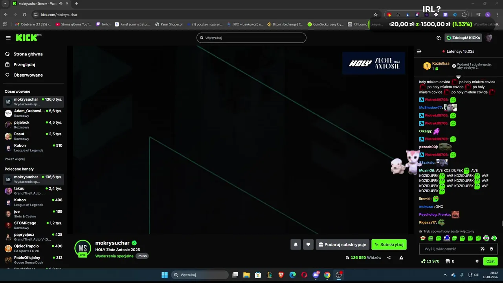Open Discord from the taskbar

(316, 275)
